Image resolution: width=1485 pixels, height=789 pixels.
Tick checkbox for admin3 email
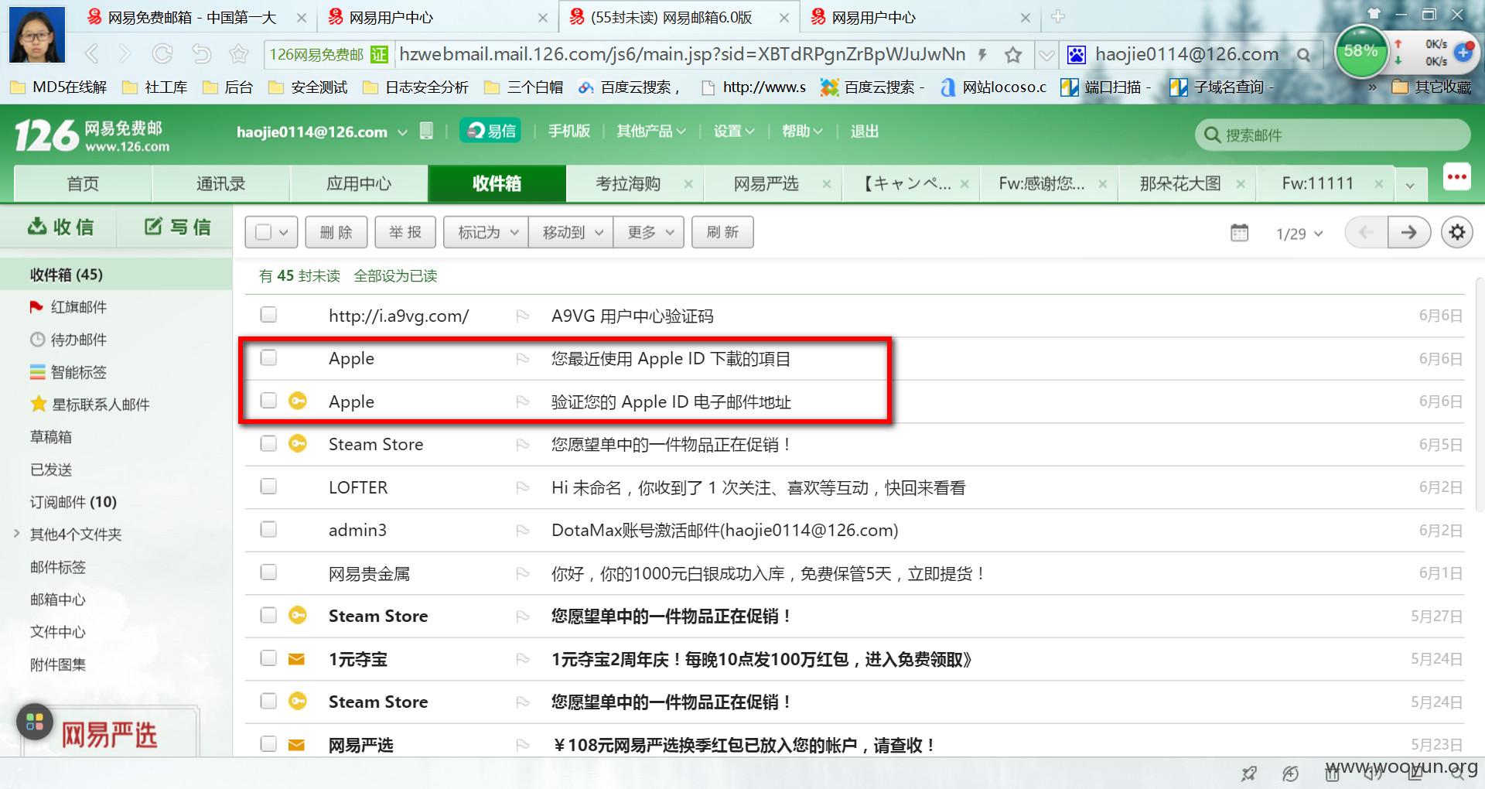point(268,529)
